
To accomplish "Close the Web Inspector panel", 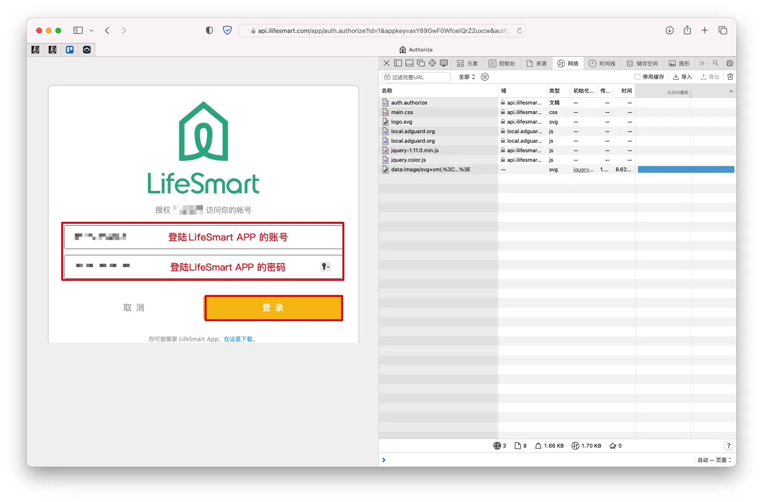I will click(x=387, y=63).
